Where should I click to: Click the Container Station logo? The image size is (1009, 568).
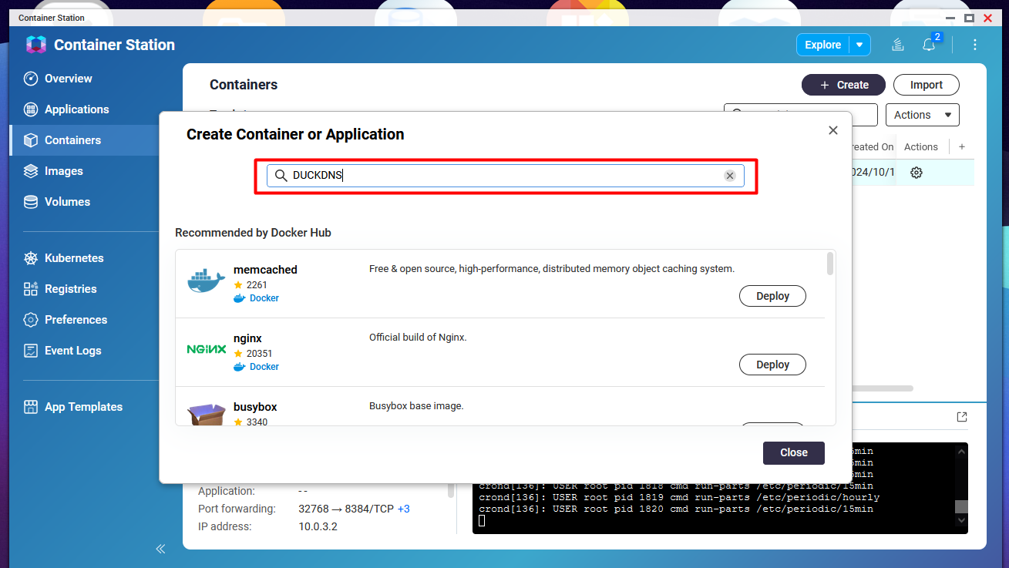(36, 45)
